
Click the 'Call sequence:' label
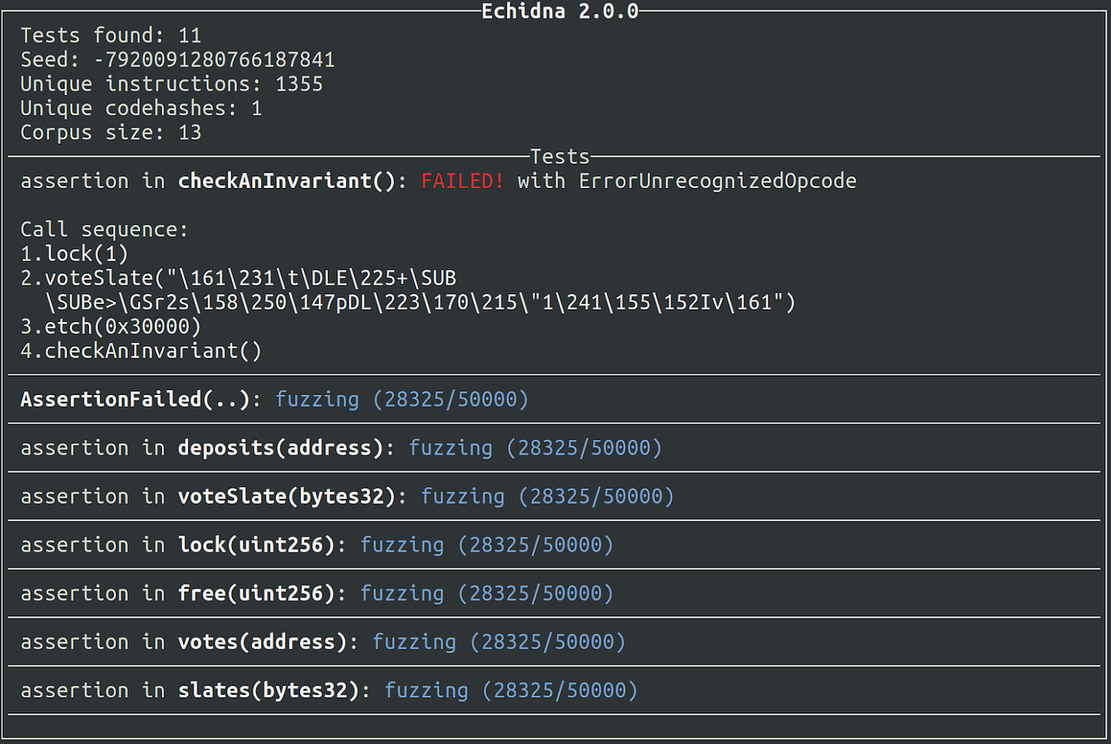105,229
